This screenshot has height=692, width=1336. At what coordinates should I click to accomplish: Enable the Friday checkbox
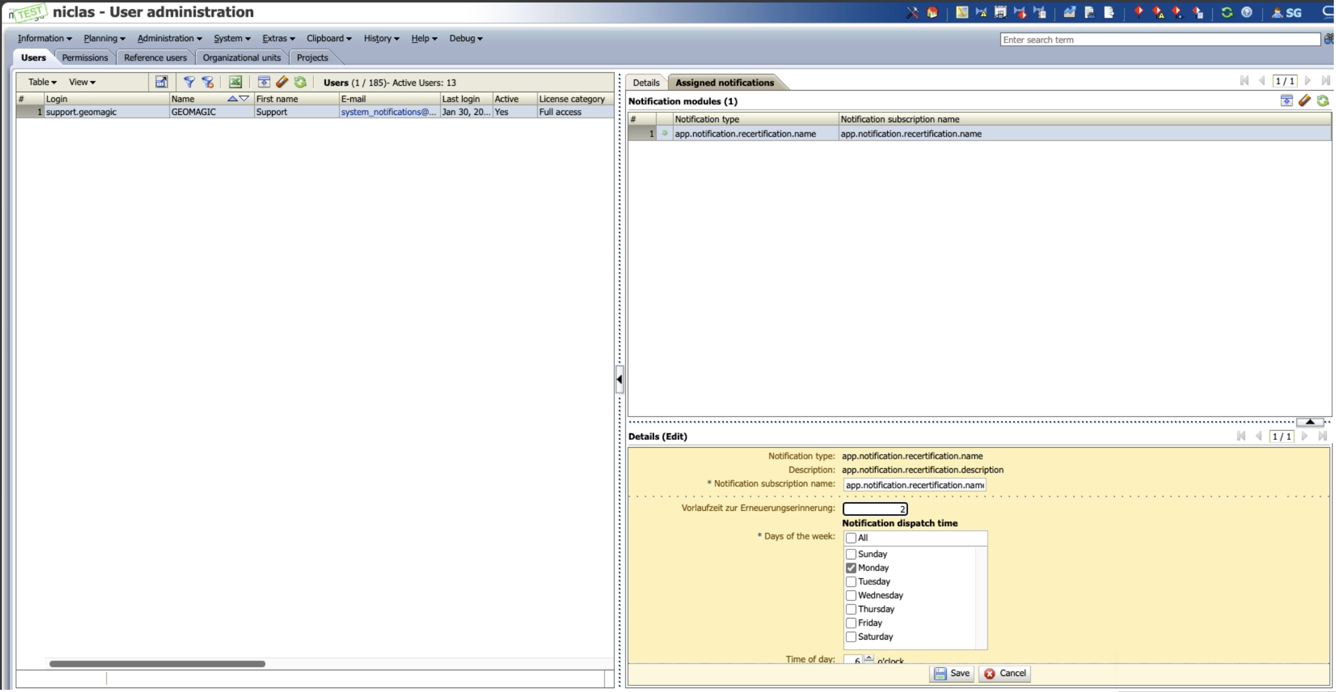pos(851,623)
